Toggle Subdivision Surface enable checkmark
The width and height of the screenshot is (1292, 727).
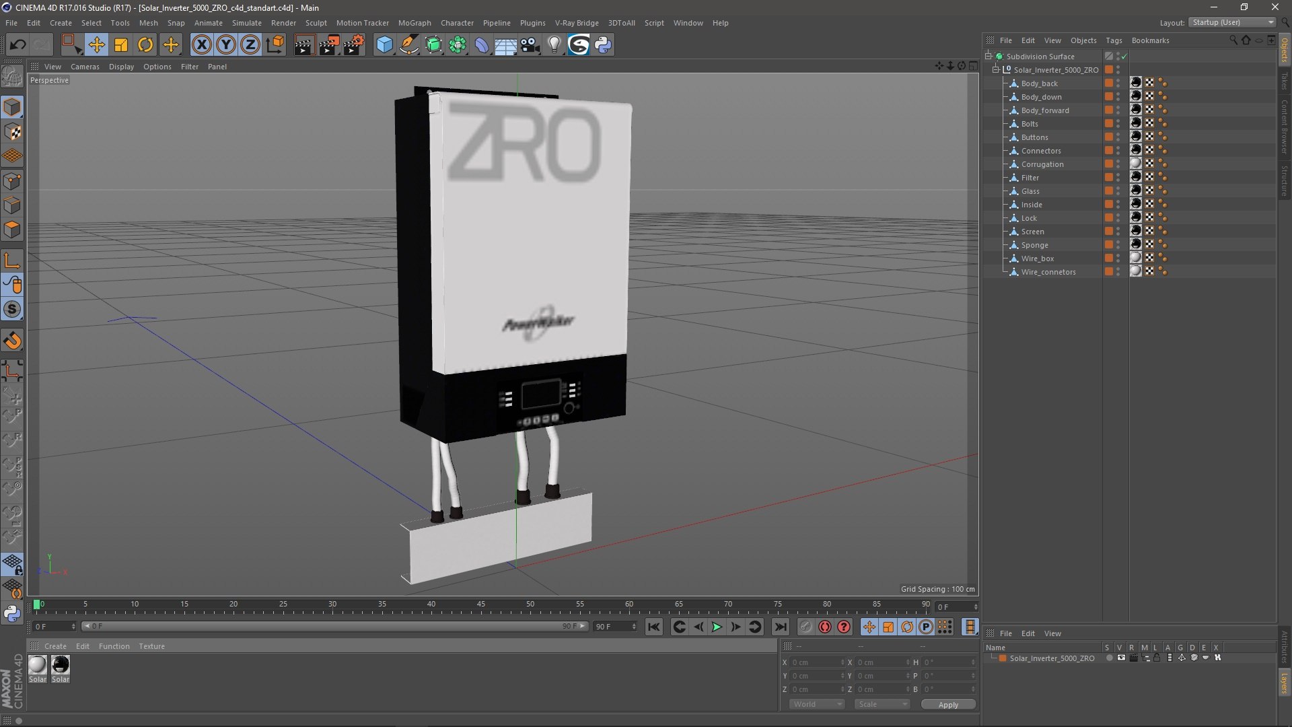[x=1124, y=57]
